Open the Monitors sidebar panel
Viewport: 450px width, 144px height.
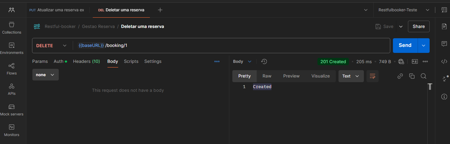(12, 130)
